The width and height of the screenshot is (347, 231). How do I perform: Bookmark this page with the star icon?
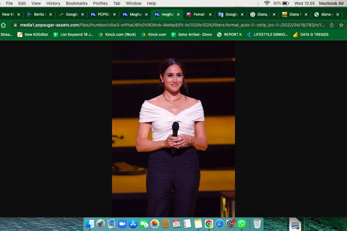pos(342,25)
